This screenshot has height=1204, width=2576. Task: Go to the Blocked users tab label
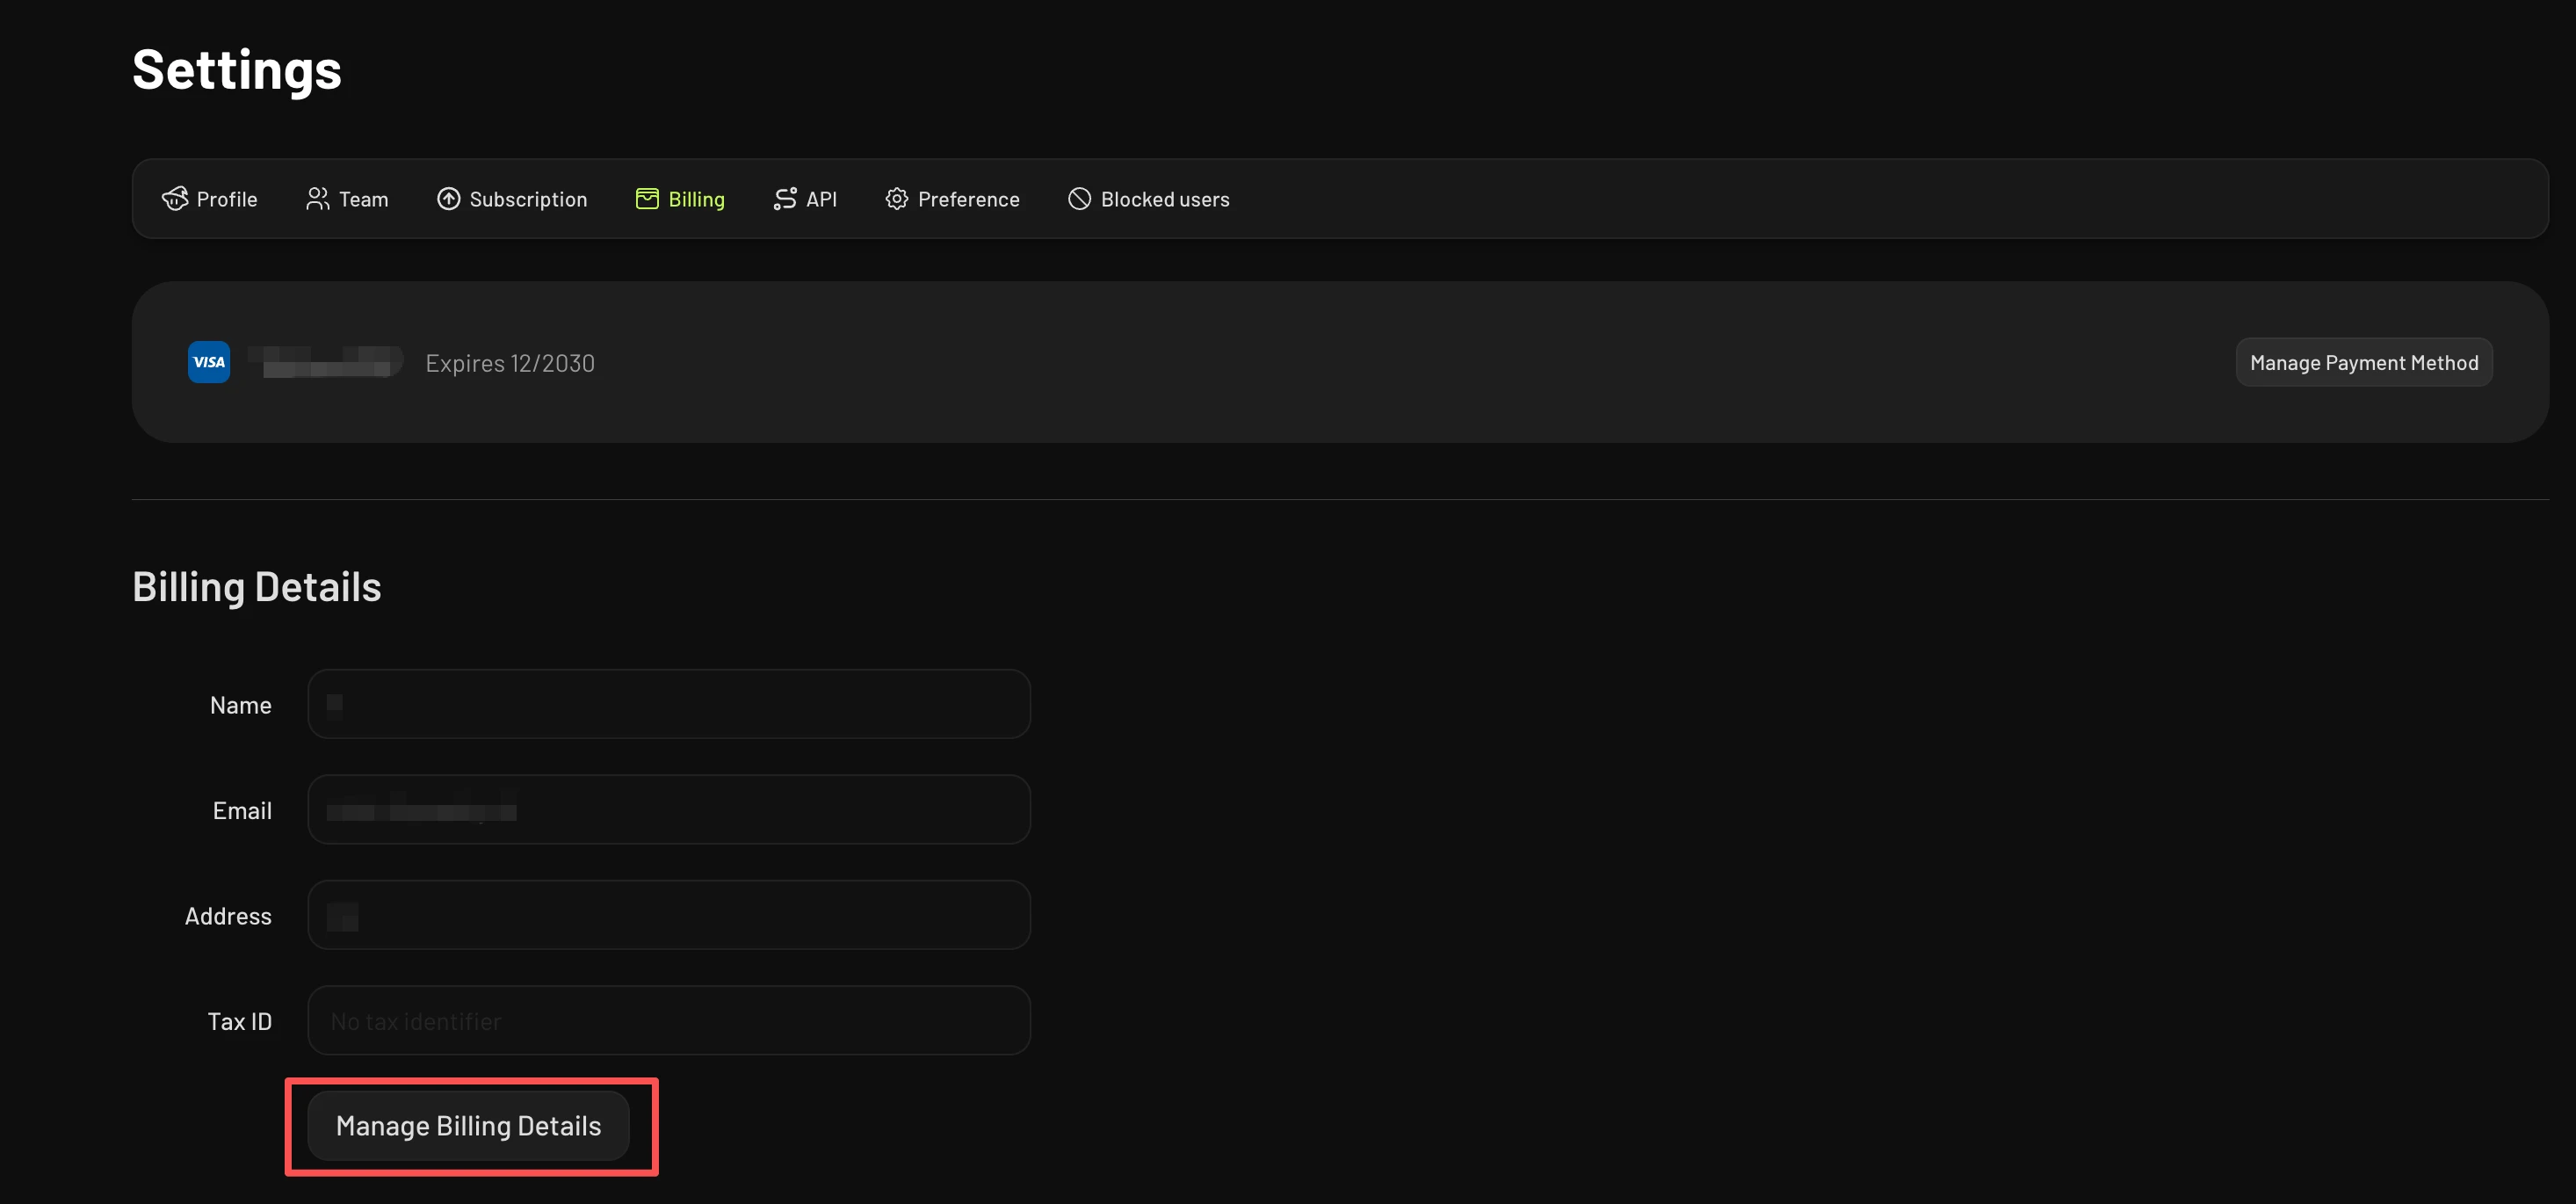[1165, 199]
